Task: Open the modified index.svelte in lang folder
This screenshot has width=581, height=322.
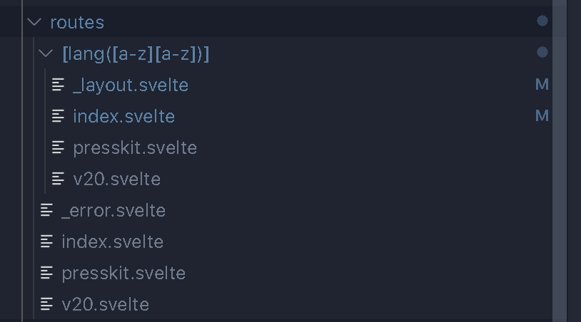Action: pyautogui.click(x=123, y=116)
